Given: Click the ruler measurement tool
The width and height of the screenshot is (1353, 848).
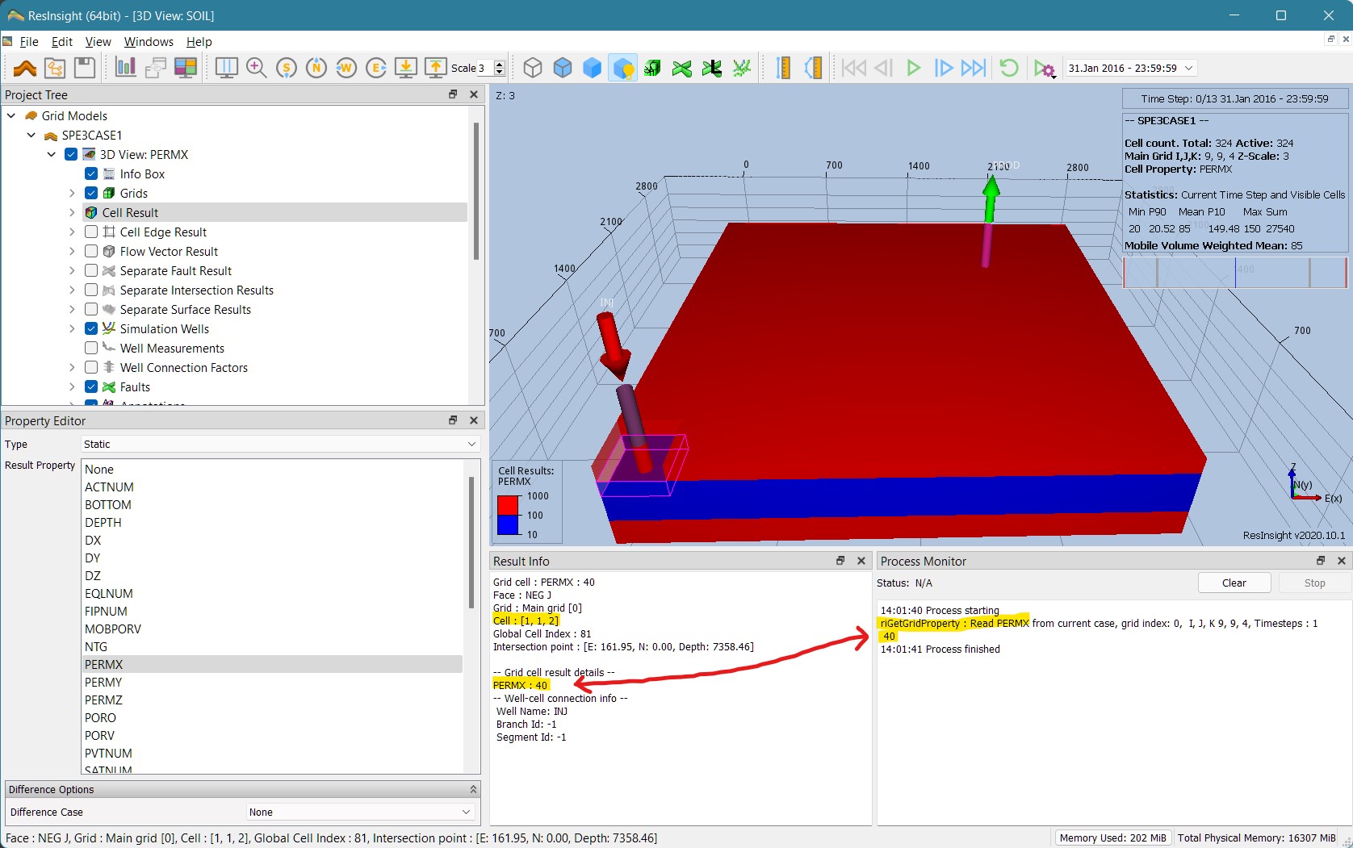Looking at the screenshot, I should click(x=783, y=69).
